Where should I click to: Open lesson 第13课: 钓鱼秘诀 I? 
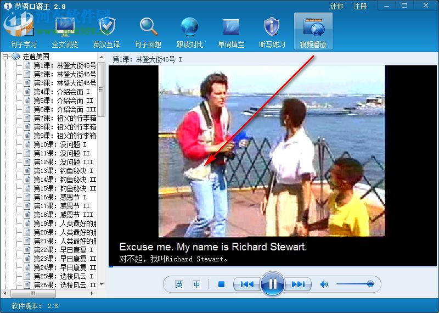pos(64,171)
